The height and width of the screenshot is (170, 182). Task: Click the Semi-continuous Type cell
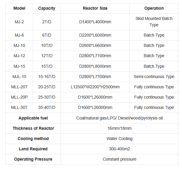(154, 77)
